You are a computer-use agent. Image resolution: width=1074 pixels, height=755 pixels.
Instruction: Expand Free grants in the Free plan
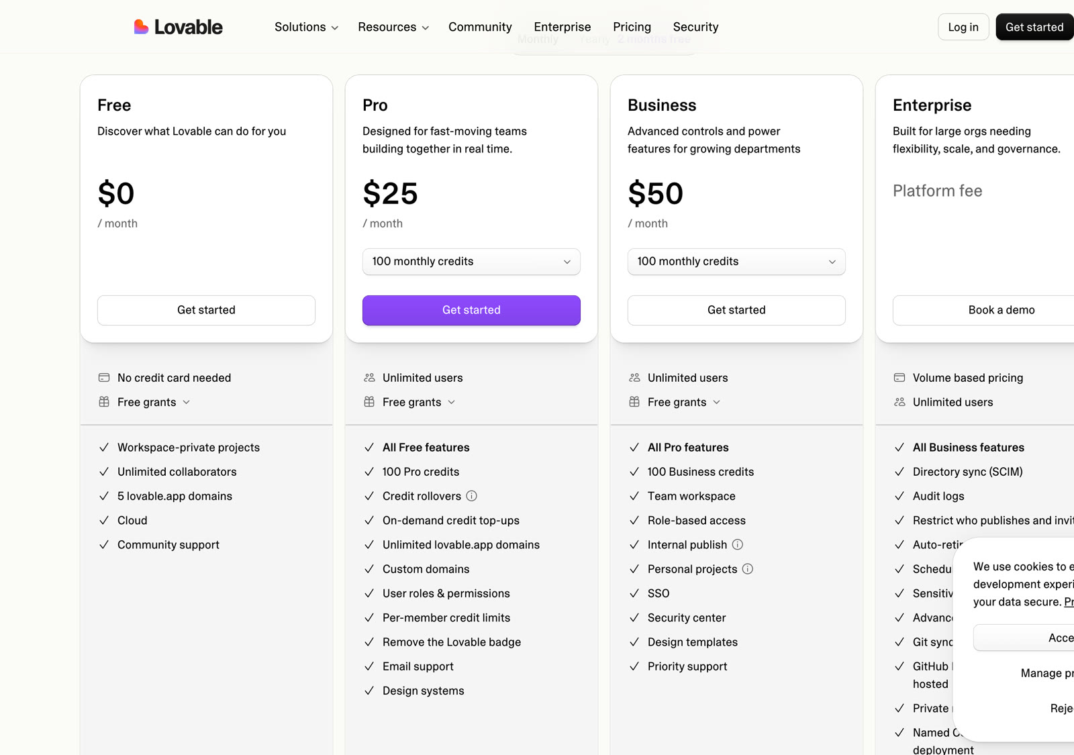154,402
